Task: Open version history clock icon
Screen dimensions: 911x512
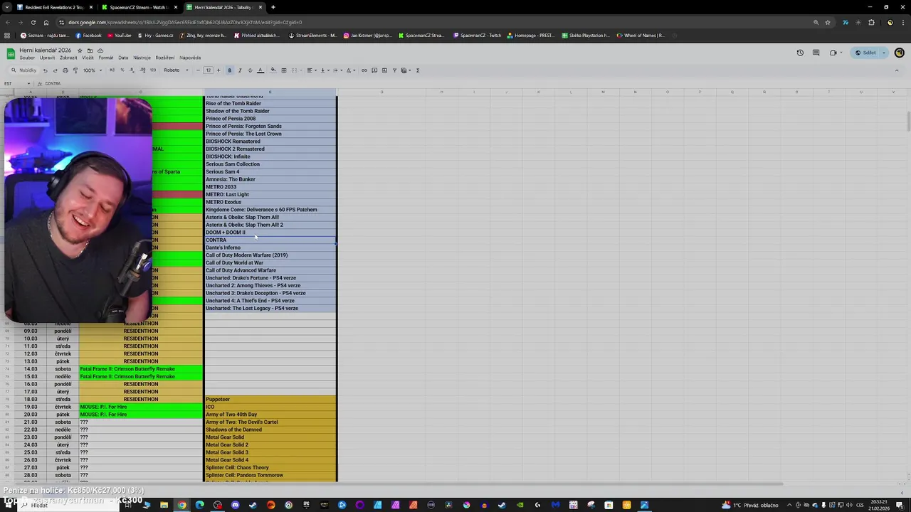Action: click(800, 53)
